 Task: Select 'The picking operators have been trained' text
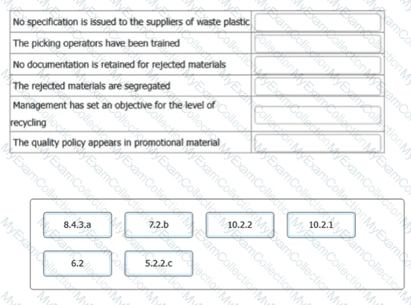tap(96, 44)
